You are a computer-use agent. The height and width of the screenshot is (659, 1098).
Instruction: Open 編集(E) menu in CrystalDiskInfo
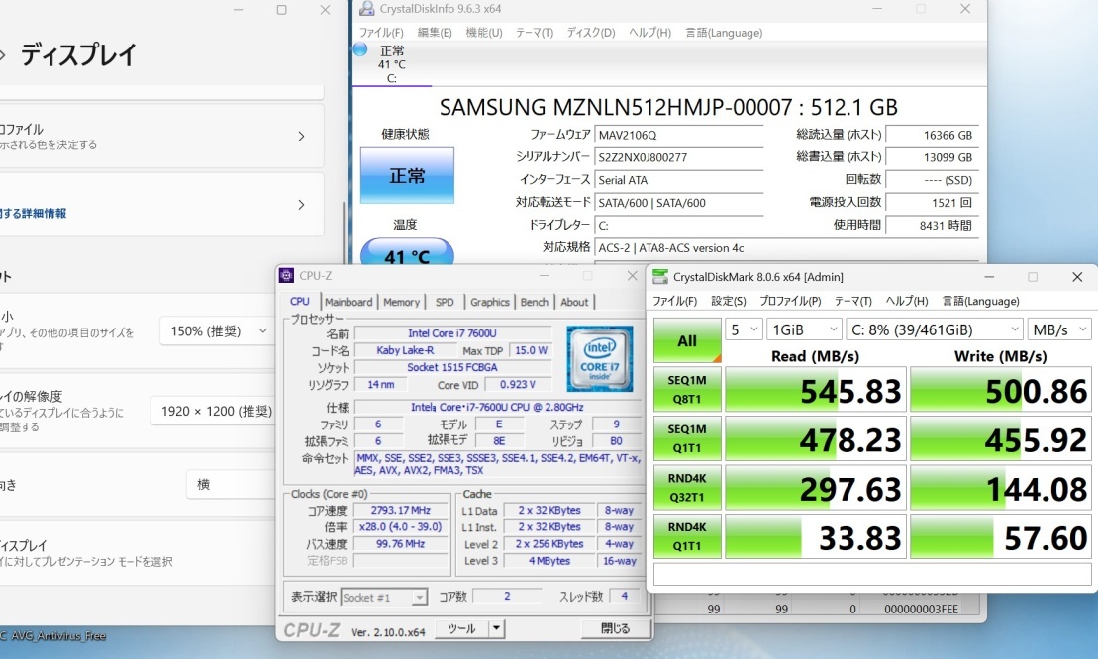435,33
